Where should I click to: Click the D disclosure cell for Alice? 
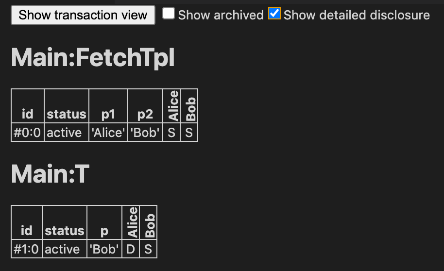tap(130, 249)
